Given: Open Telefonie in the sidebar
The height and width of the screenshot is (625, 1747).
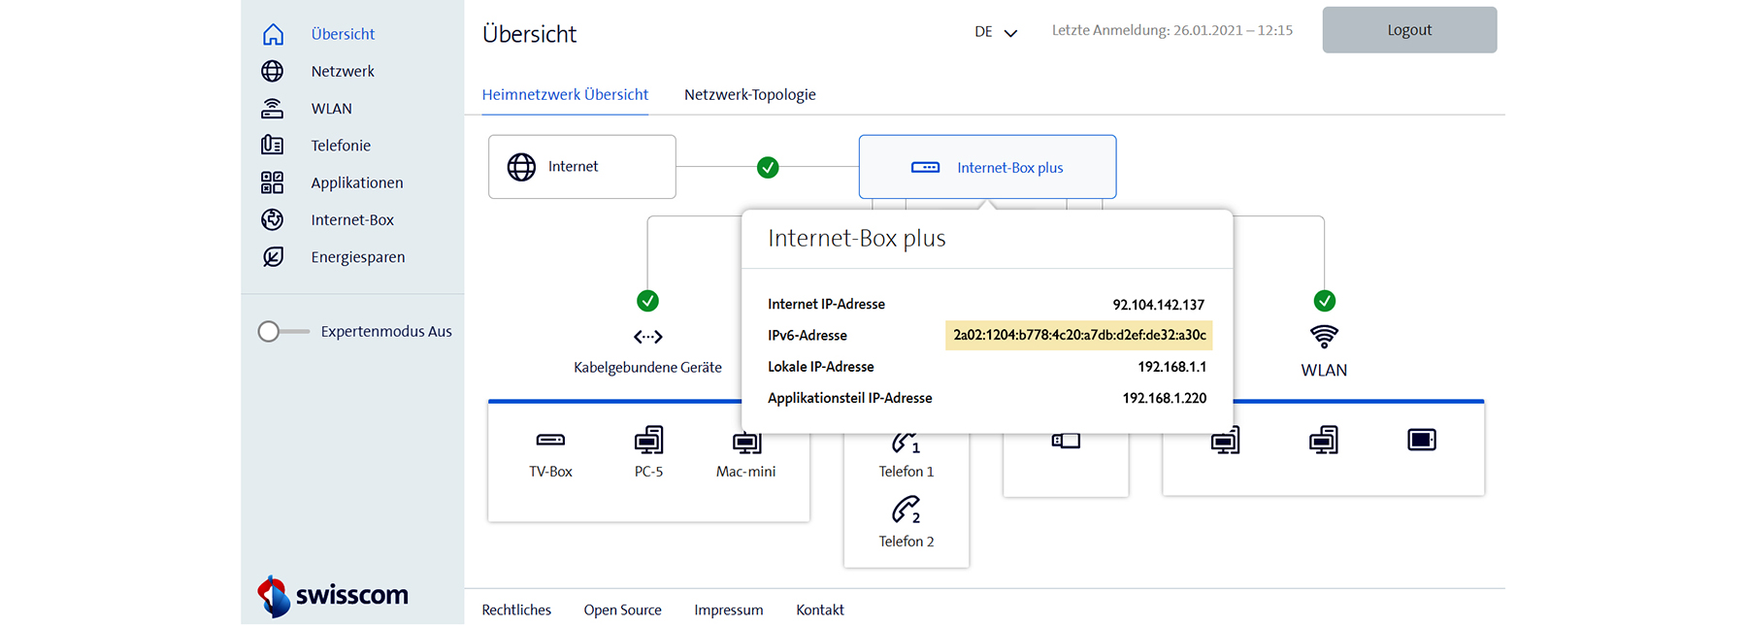Looking at the screenshot, I should coord(340,146).
